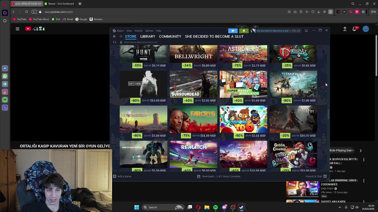The width and height of the screenshot is (378, 212).
Task: Open Steam Downloads status
Action: click(219, 176)
